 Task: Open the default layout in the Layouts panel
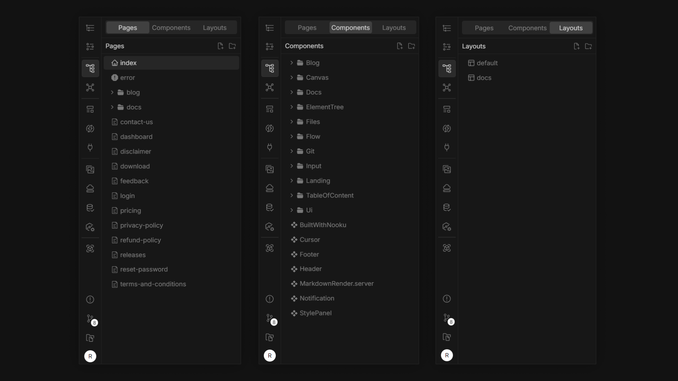[487, 63]
